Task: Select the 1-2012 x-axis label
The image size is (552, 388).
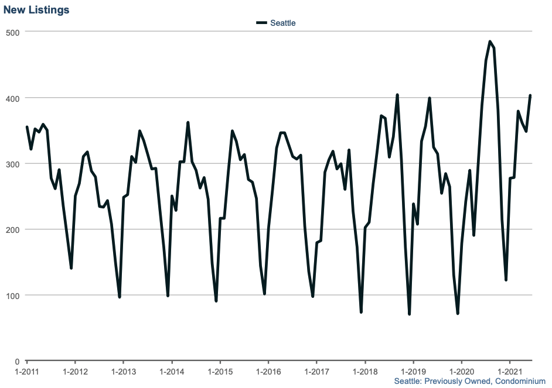Action: click(x=75, y=372)
